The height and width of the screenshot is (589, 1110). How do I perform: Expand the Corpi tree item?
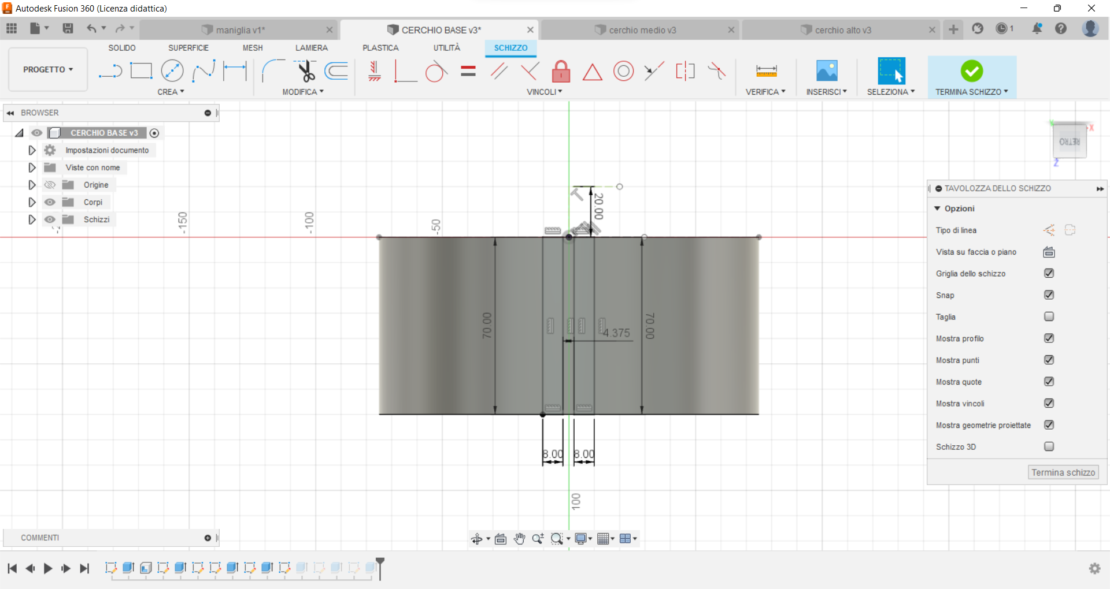pyautogui.click(x=32, y=202)
